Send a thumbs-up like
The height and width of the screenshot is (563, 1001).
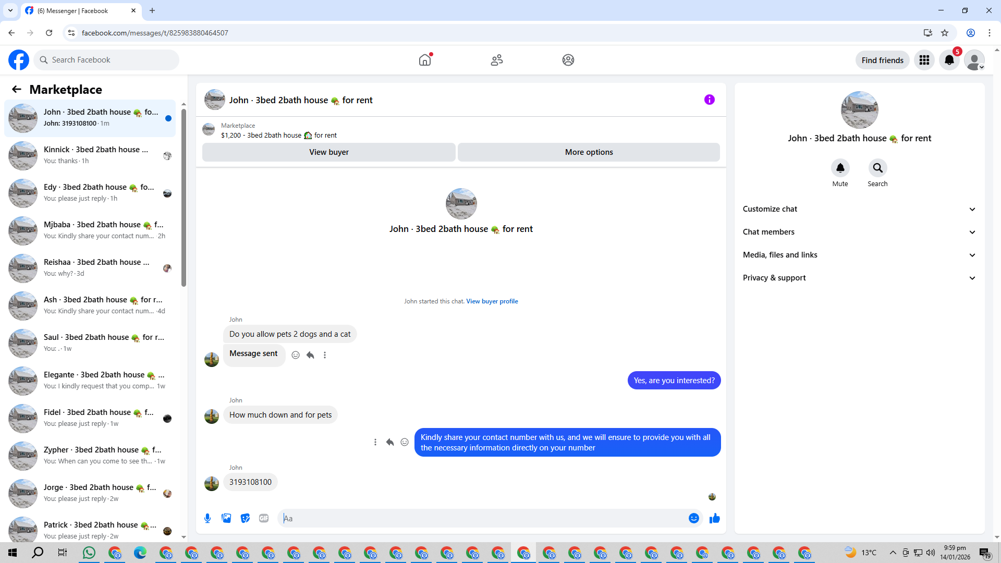(x=714, y=518)
